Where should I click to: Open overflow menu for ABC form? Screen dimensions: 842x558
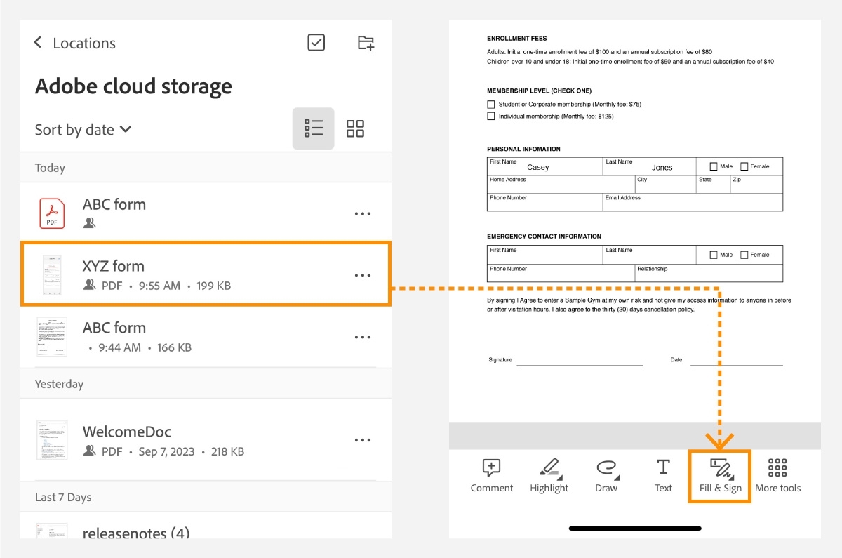tap(363, 213)
